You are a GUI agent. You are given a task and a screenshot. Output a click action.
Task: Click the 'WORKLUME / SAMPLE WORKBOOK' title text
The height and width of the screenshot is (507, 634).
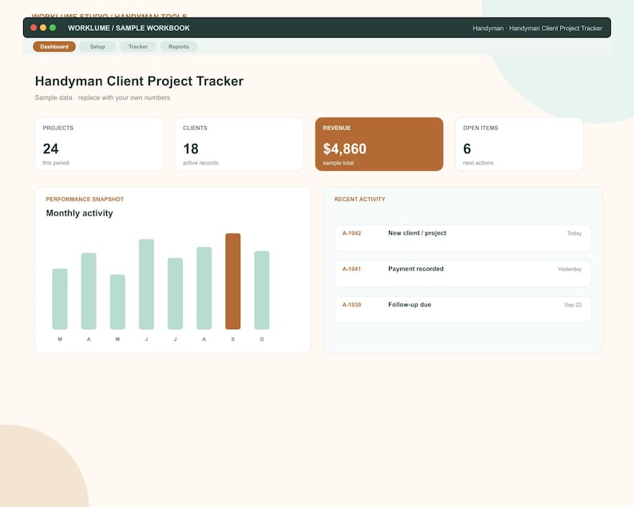click(129, 28)
